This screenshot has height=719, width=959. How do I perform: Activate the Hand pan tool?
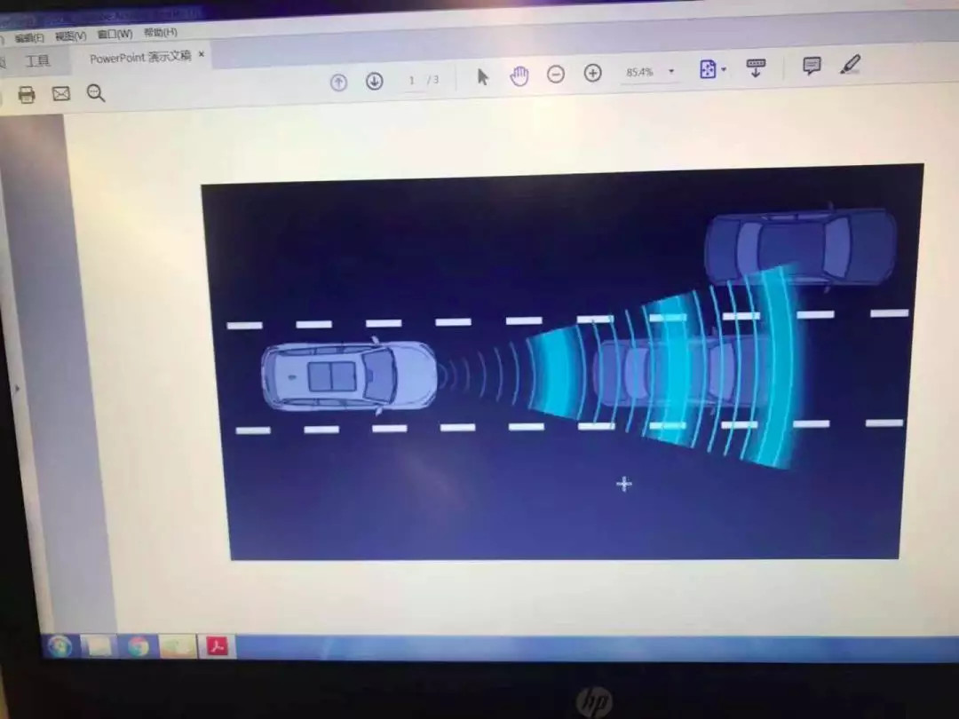pyautogui.click(x=519, y=76)
